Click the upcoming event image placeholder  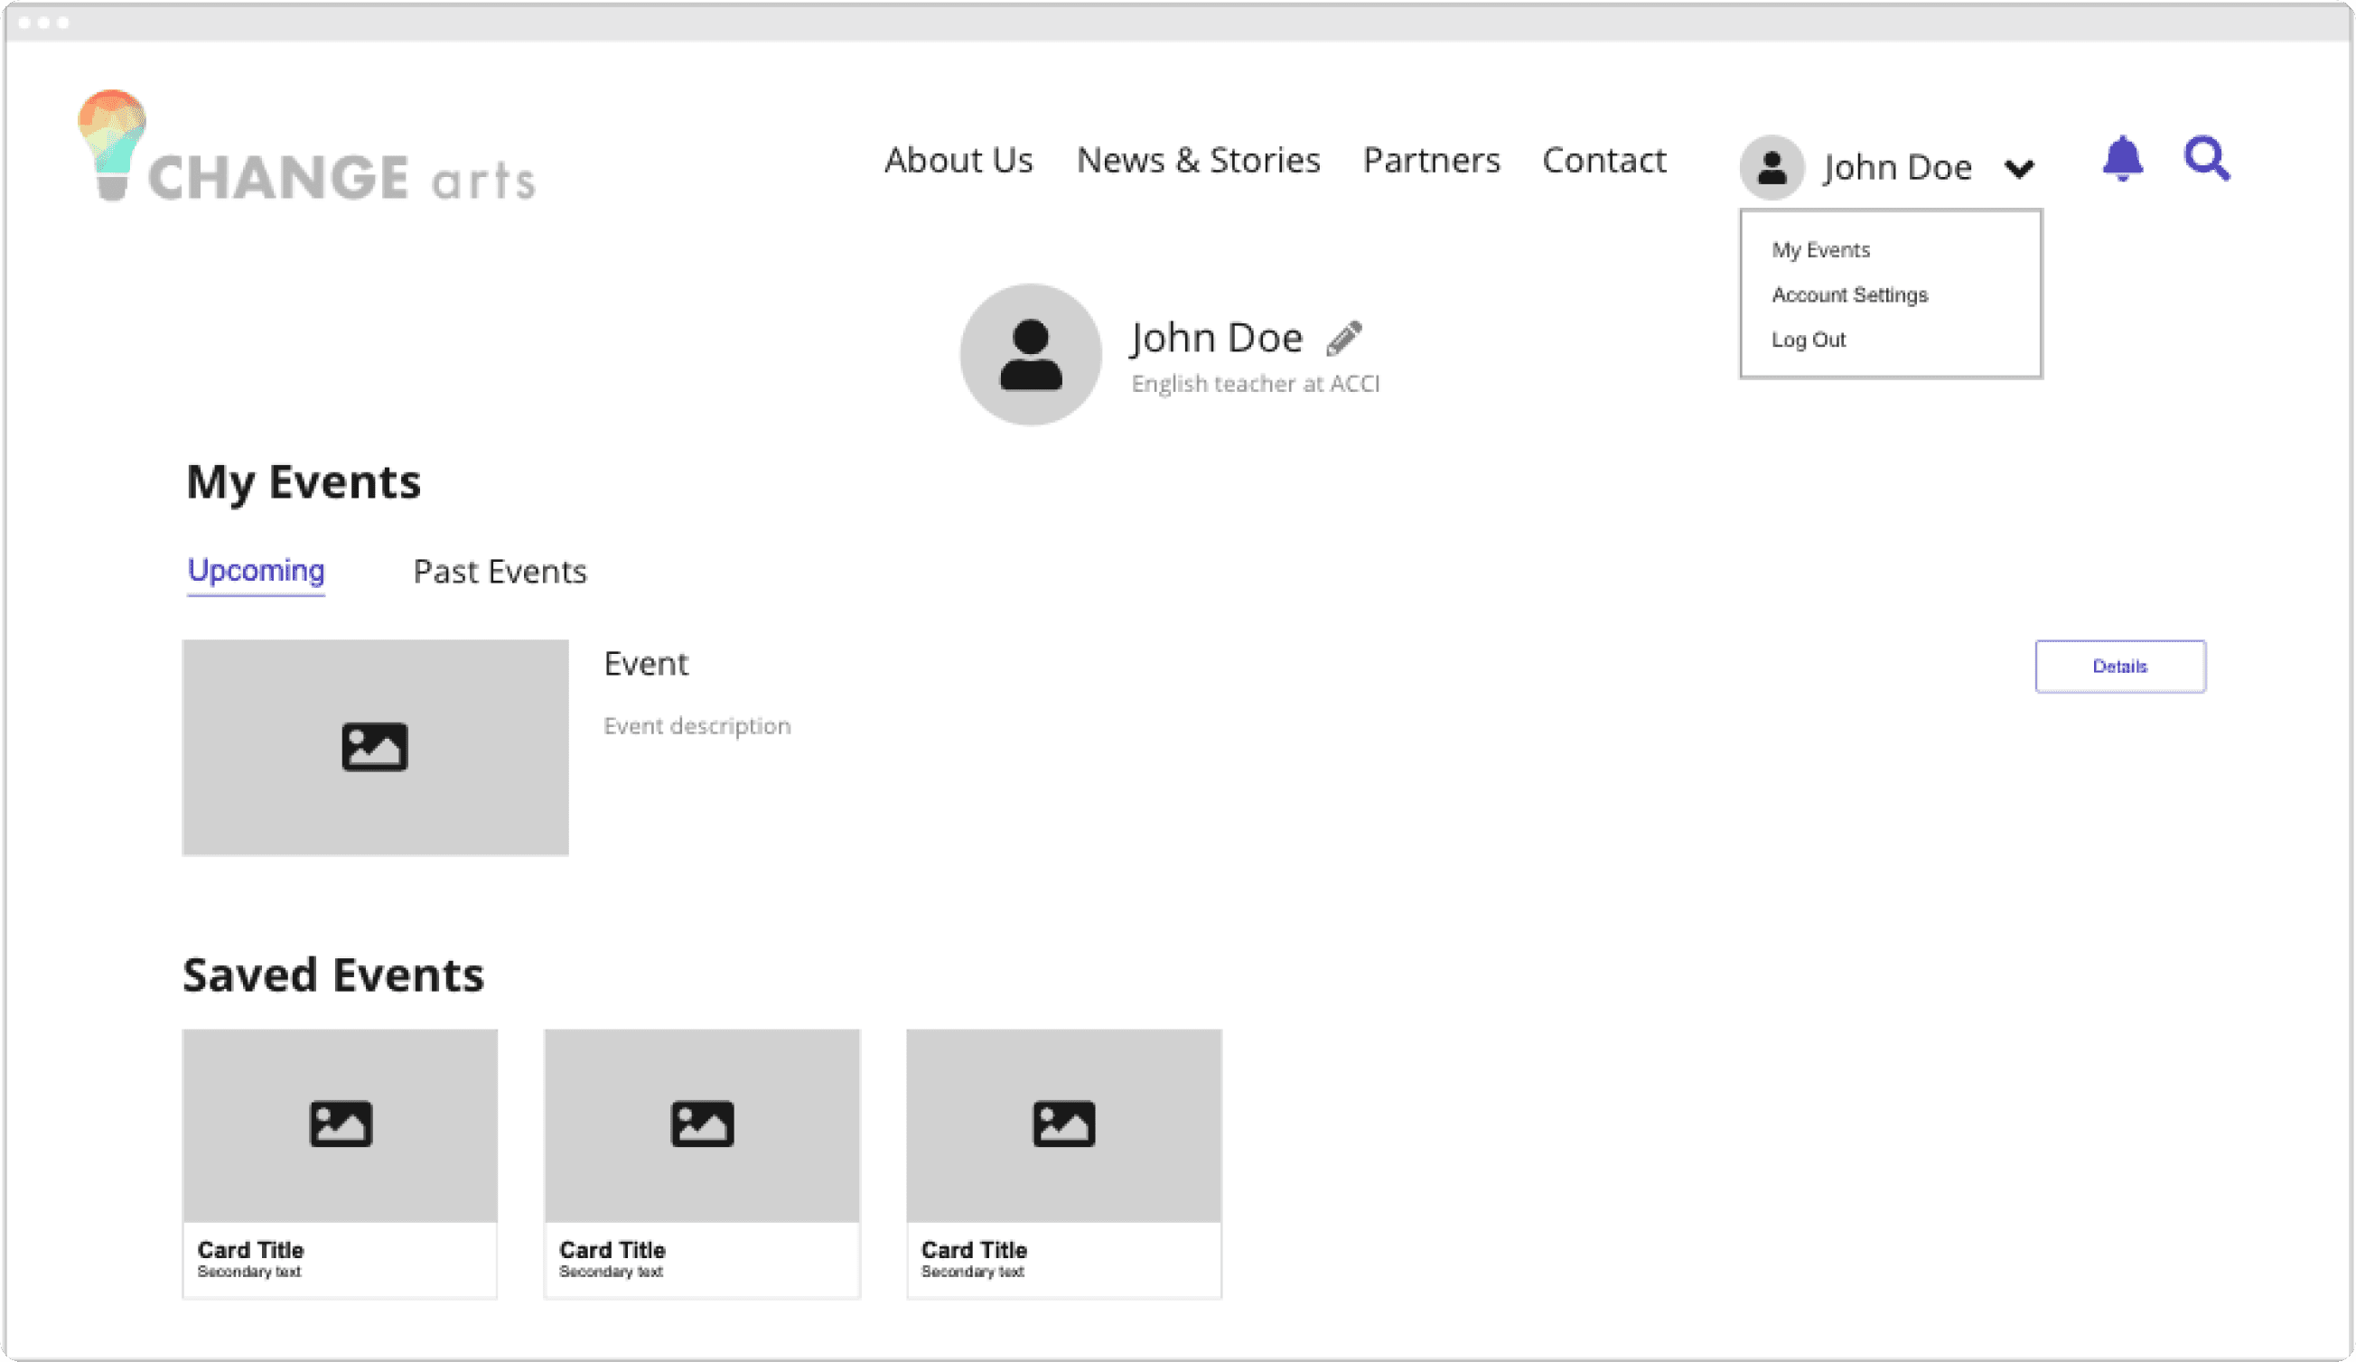pos(375,747)
